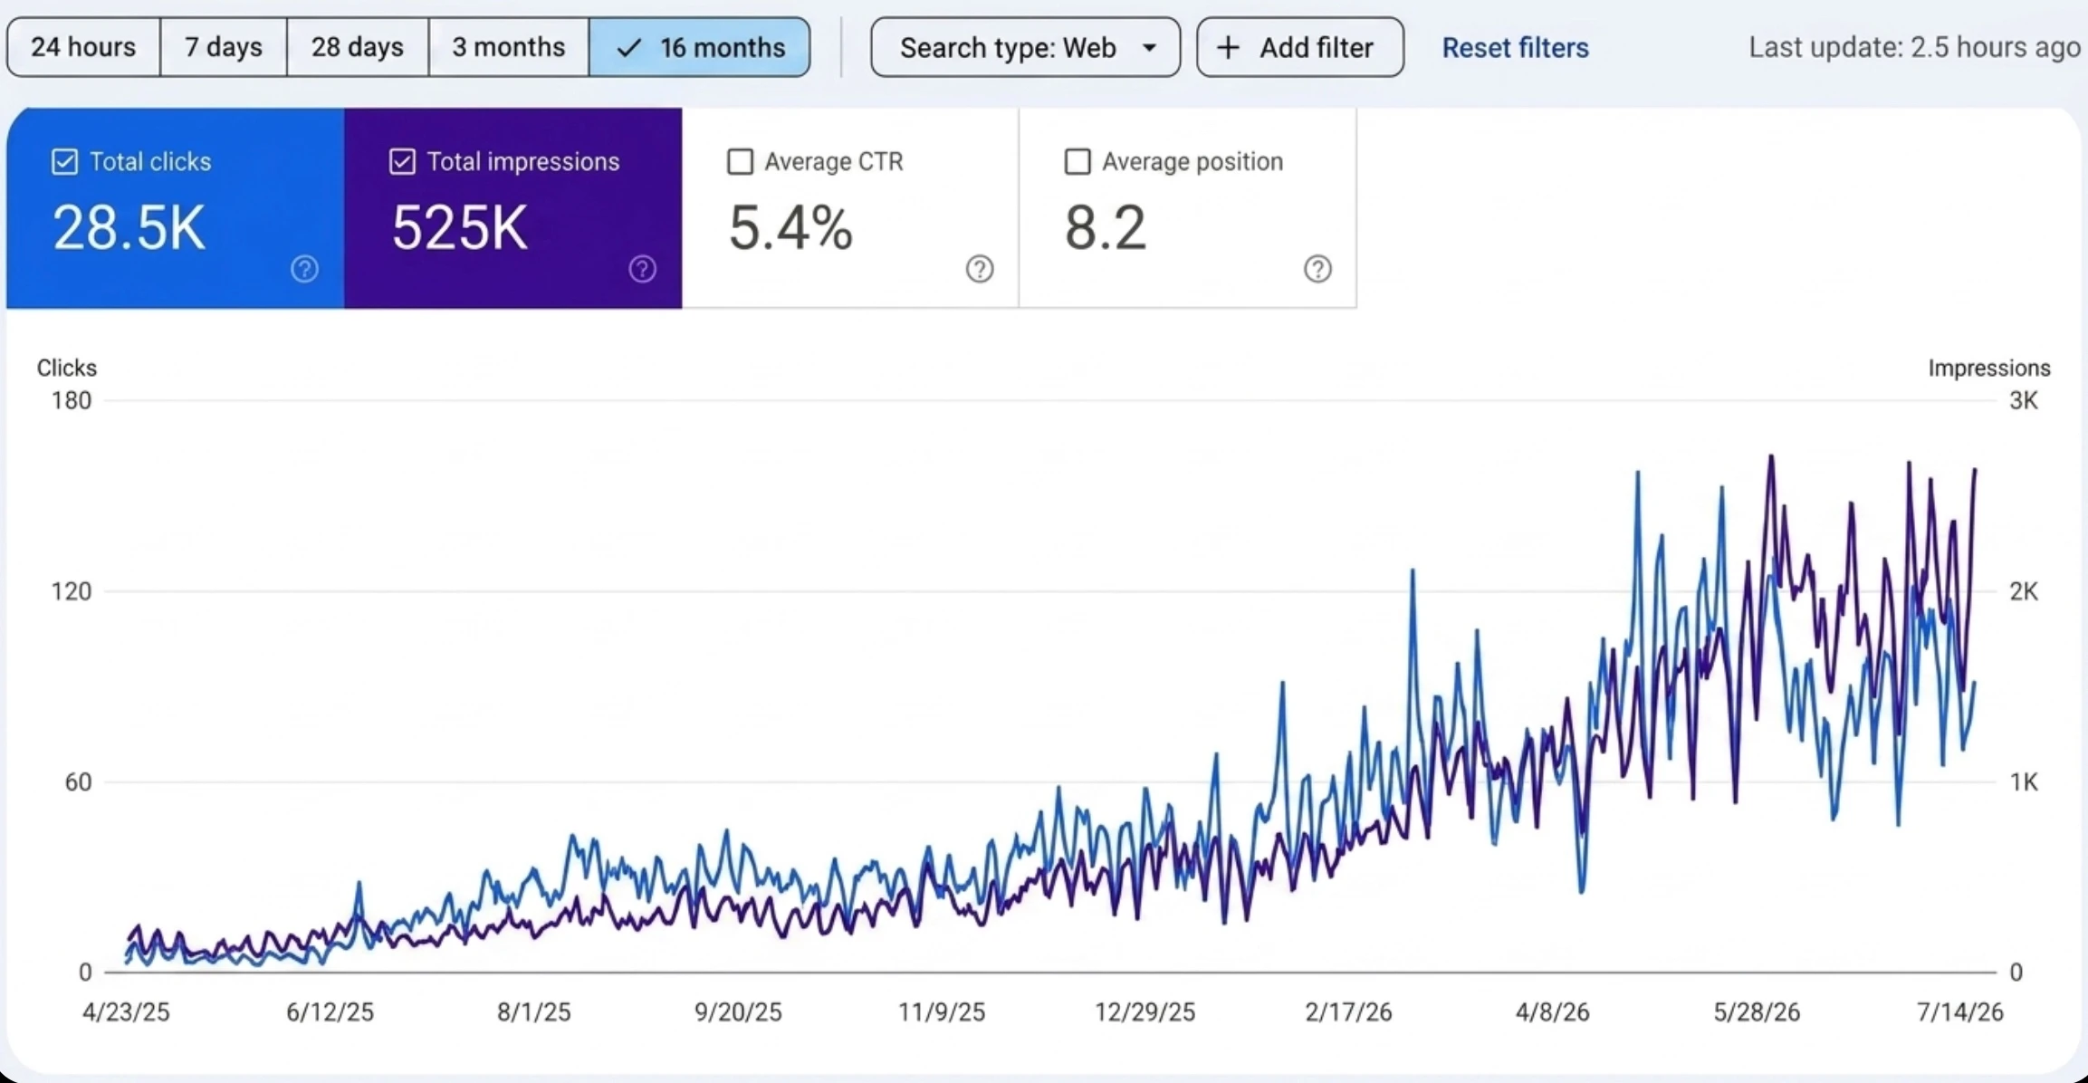Open help icon on Average position card
This screenshot has width=2088, height=1083.
(1317, 269)
